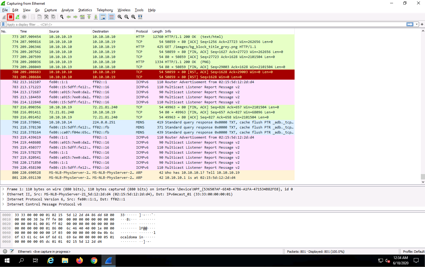Viewport: 425px width, 267px height.
Task: Click the packet list vertical scrollbar thumb
Action: [x=423, y=176]
